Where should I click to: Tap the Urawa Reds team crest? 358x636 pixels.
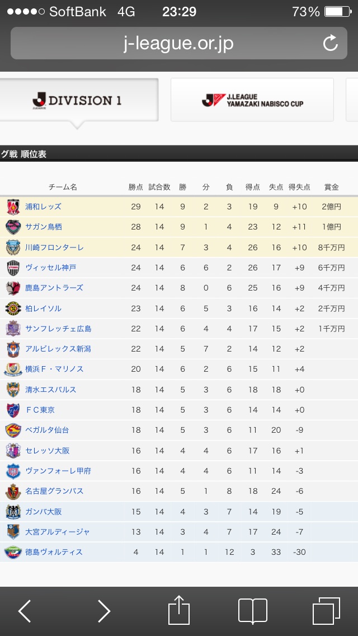[x=13, y=207]
